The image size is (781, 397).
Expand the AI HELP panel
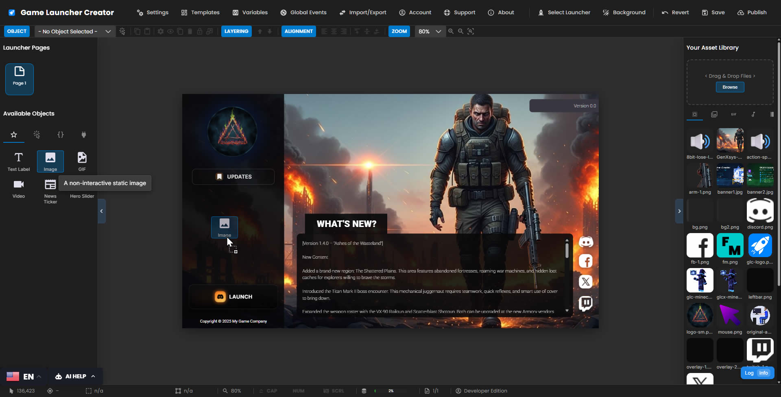click(x=76, y=376)
